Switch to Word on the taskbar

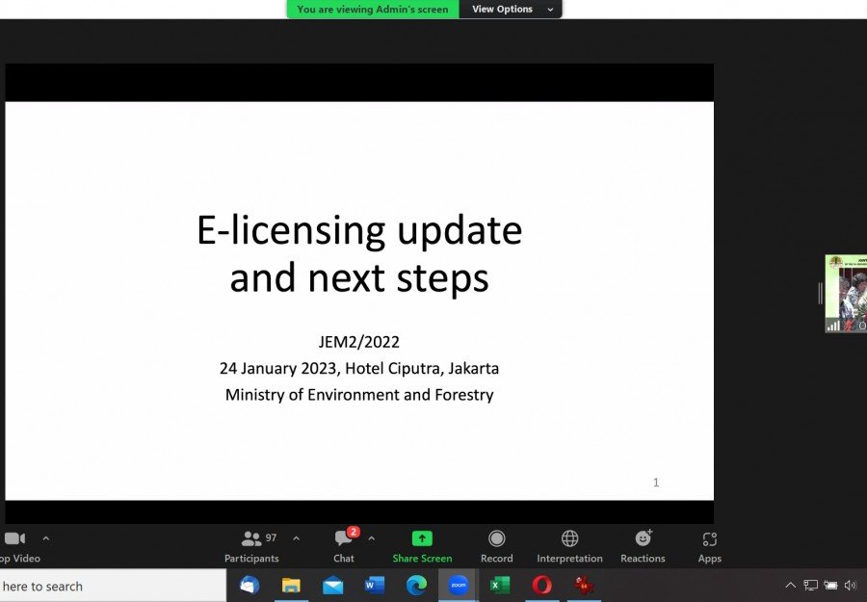375,585
